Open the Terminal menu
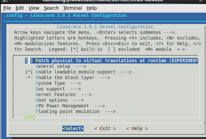This screenshot has width=206, height=139. (x=73, y=8)
